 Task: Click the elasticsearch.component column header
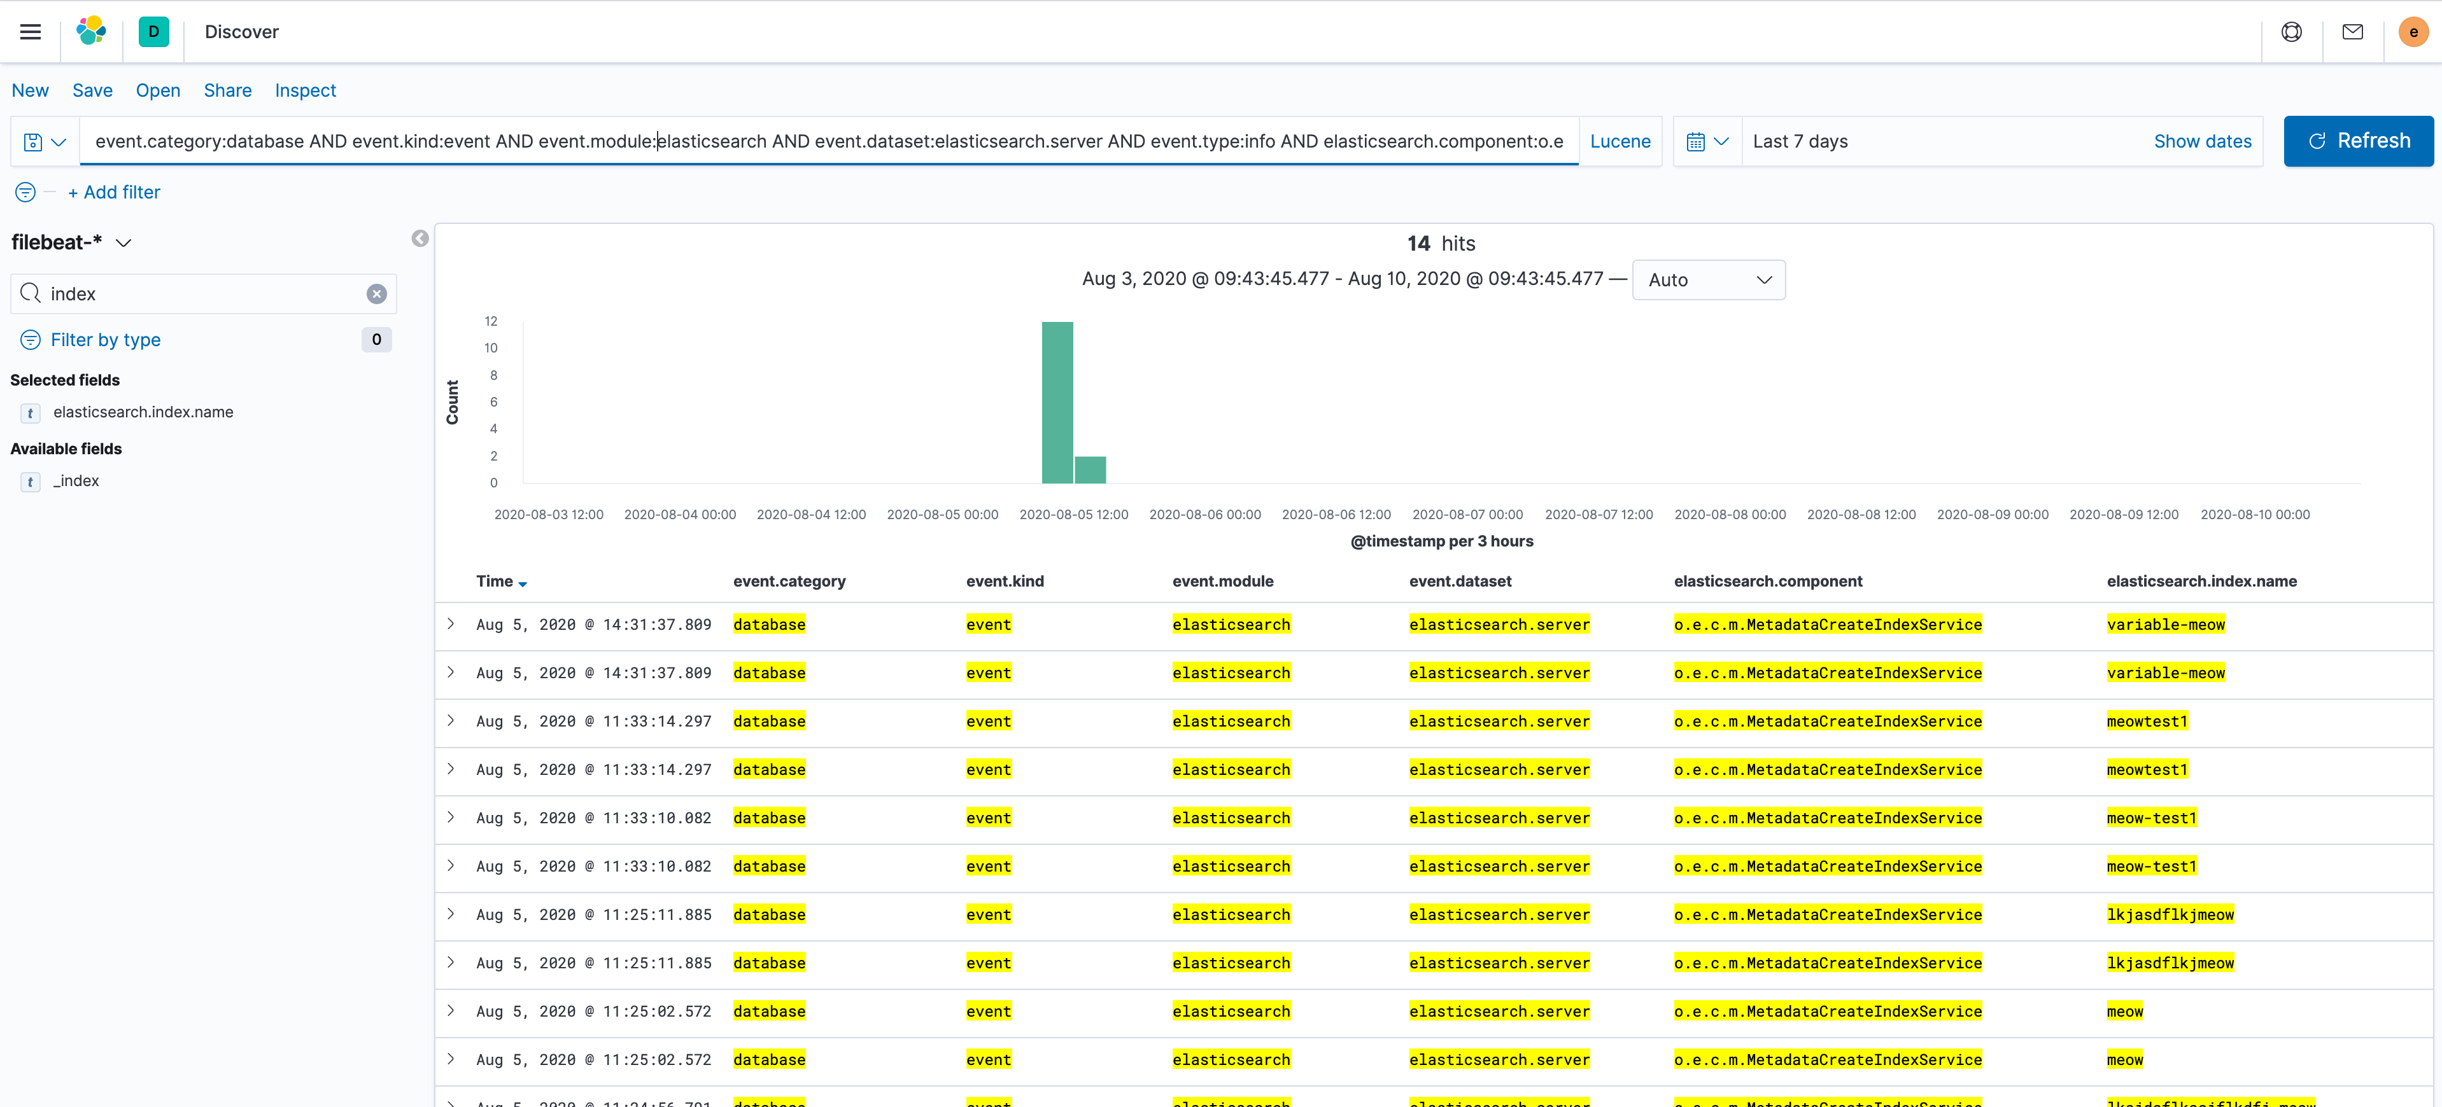pos(1768,581)
